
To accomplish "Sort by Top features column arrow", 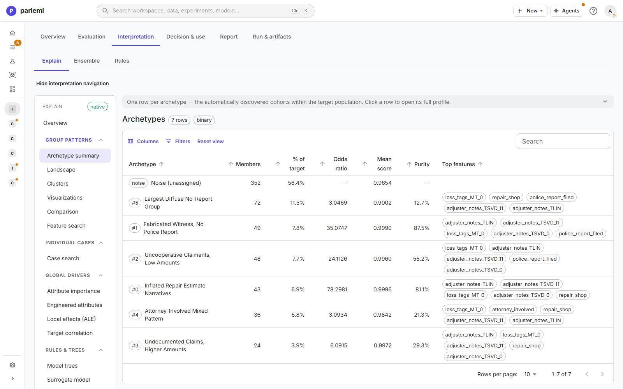I will click(x=480, y=164).
